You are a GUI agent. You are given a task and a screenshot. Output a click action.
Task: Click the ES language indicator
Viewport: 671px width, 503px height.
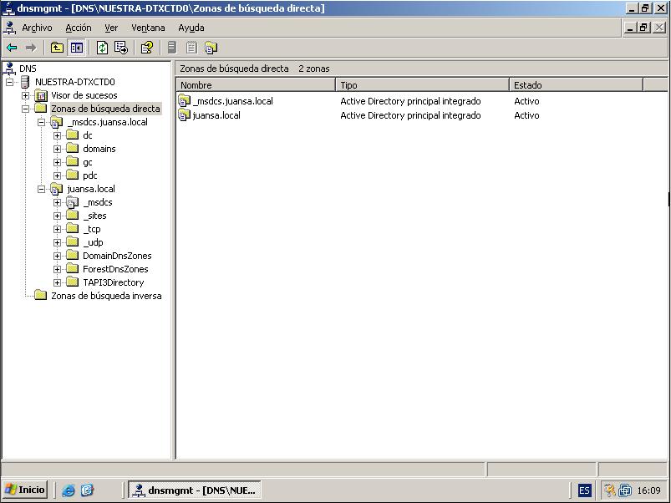(x=585, y=490)
